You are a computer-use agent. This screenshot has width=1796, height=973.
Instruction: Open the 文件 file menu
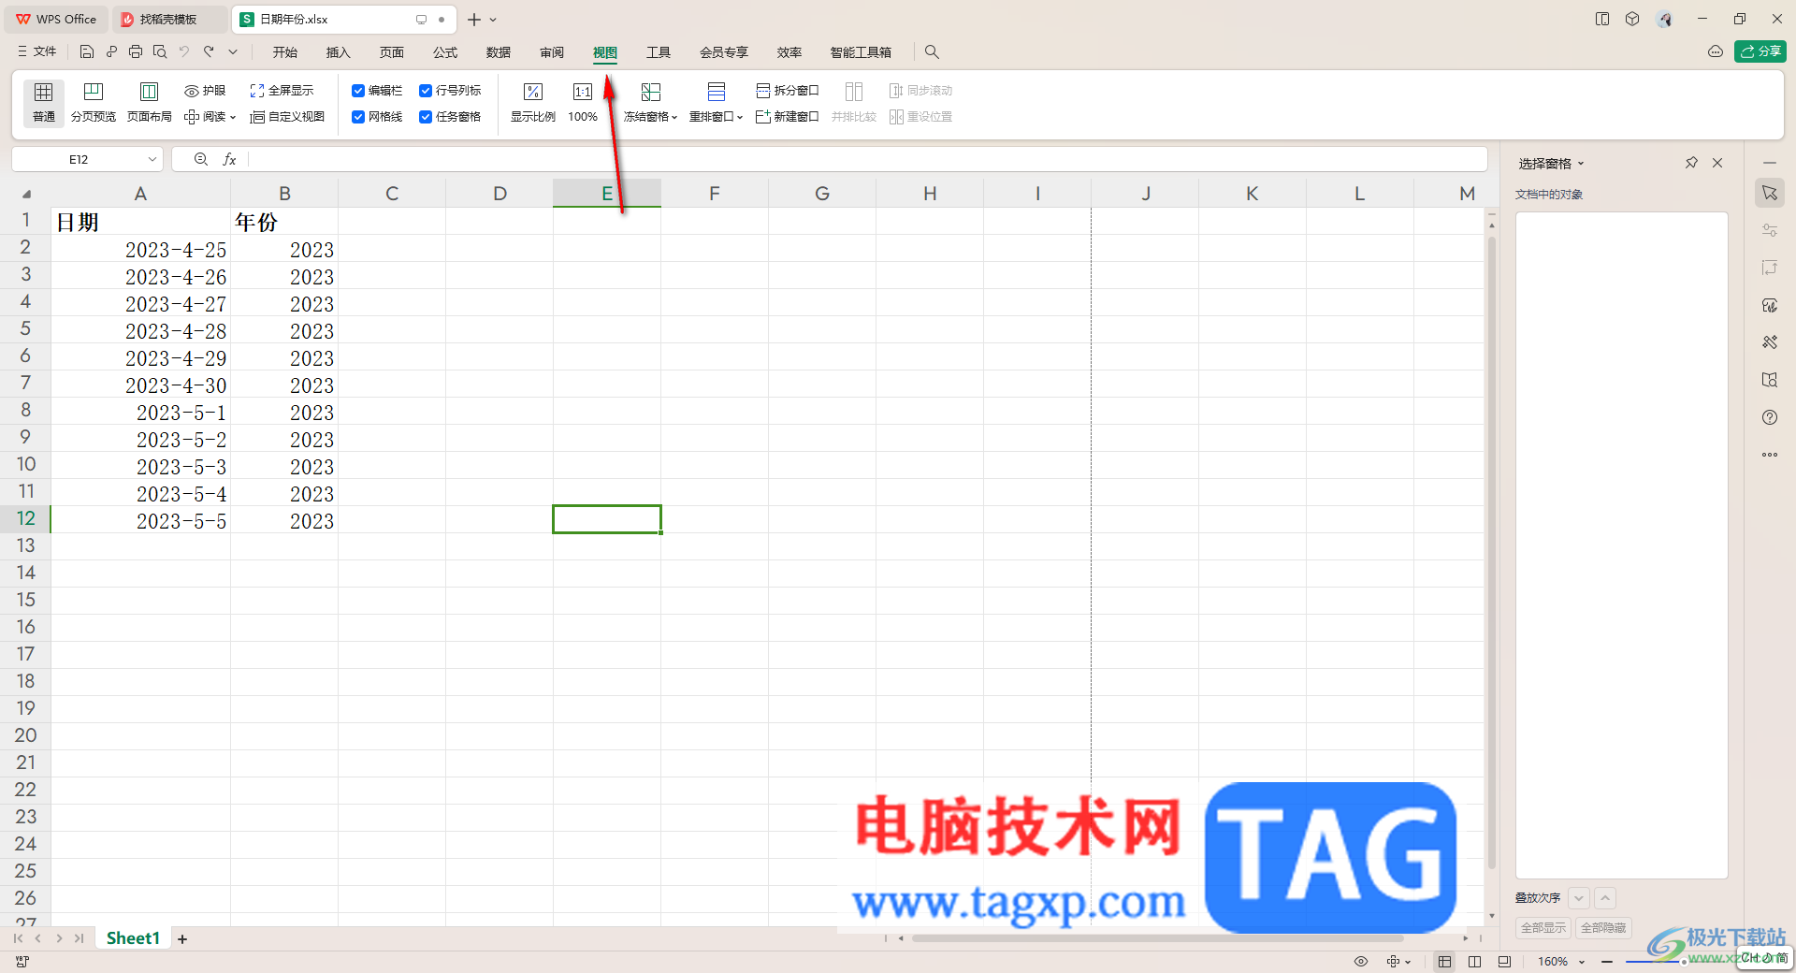point(37,52)
